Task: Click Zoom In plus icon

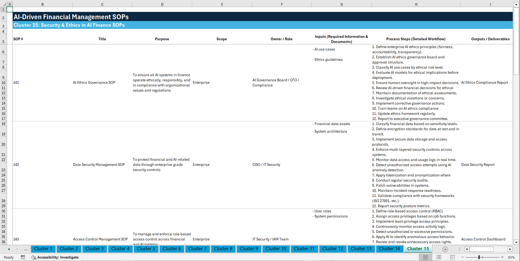Action: pyautogui.click(x=502, y=257)
